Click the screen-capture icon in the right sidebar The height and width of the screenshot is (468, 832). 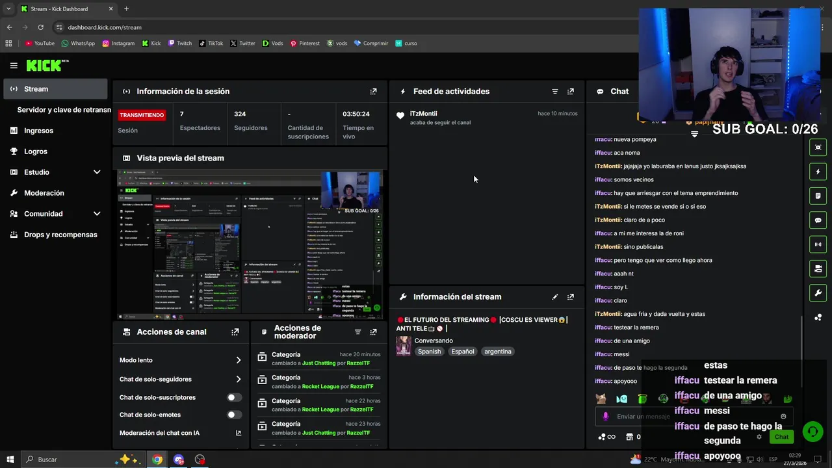click(x=818, y=148)
